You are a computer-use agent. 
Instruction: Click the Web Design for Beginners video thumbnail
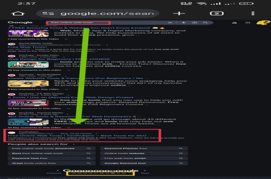pyautogui.click(x=28, y=64)
